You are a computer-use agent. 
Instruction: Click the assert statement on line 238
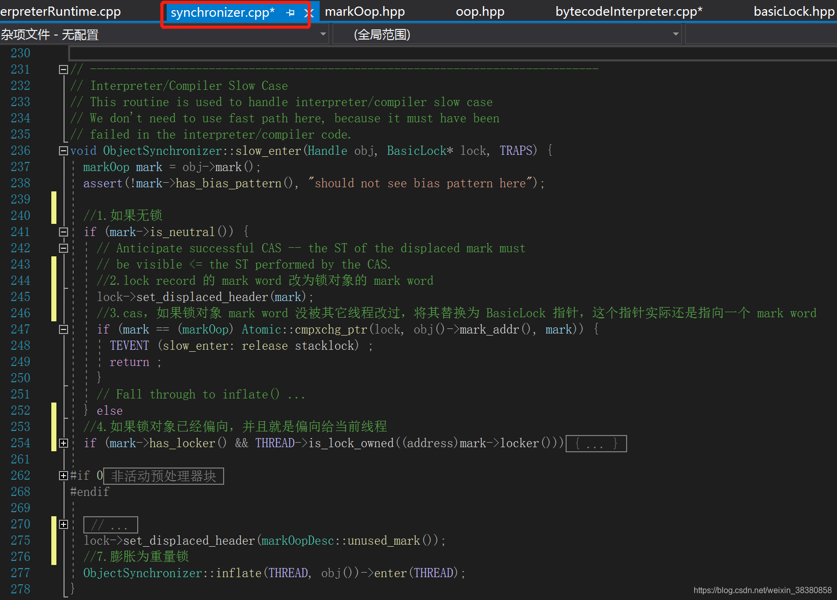pyautogui.click(x=314, y=183)
